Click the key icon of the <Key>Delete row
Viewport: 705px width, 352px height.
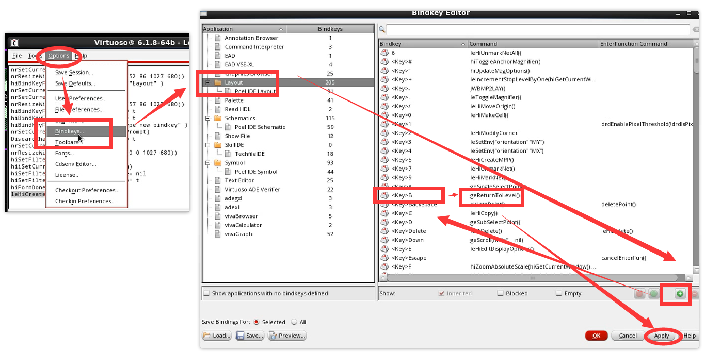(x=384, y=231)
